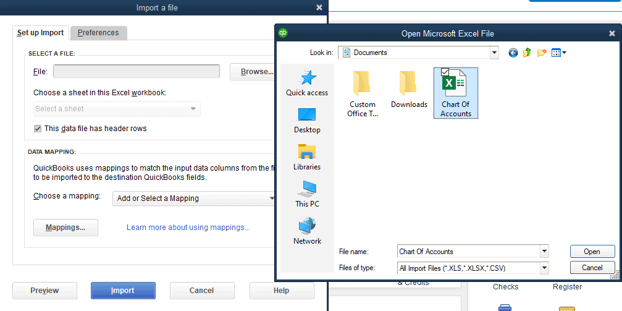Expand the Look in folder dropdown
Screen dimensions: 622x311
[494, 53]
